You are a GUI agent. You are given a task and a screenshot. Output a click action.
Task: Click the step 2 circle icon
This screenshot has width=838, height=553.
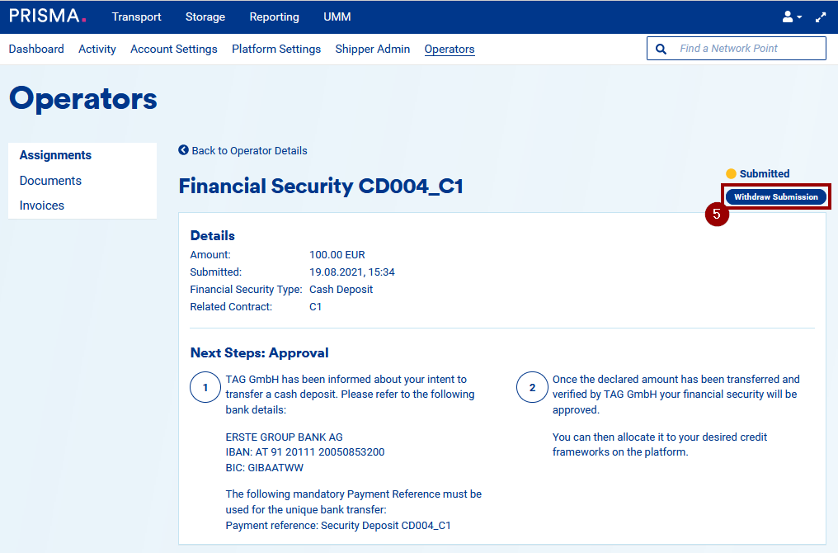532,387
